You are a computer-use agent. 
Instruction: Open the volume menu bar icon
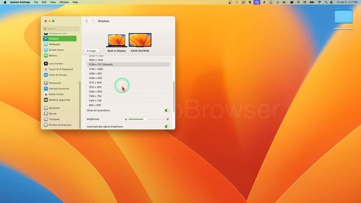click(x=284, y=2)
